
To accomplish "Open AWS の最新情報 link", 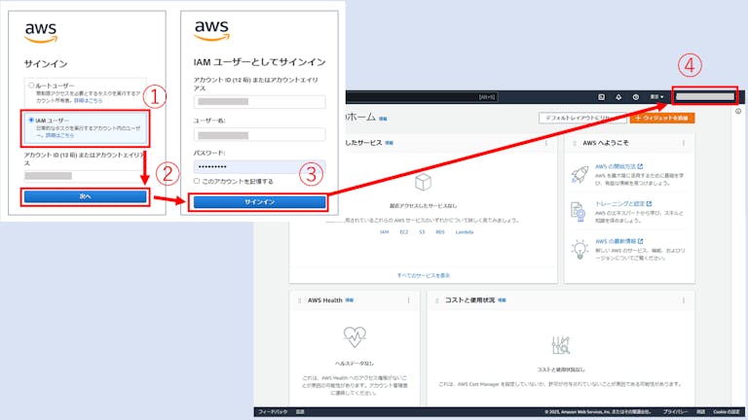I will coord(618,241).
